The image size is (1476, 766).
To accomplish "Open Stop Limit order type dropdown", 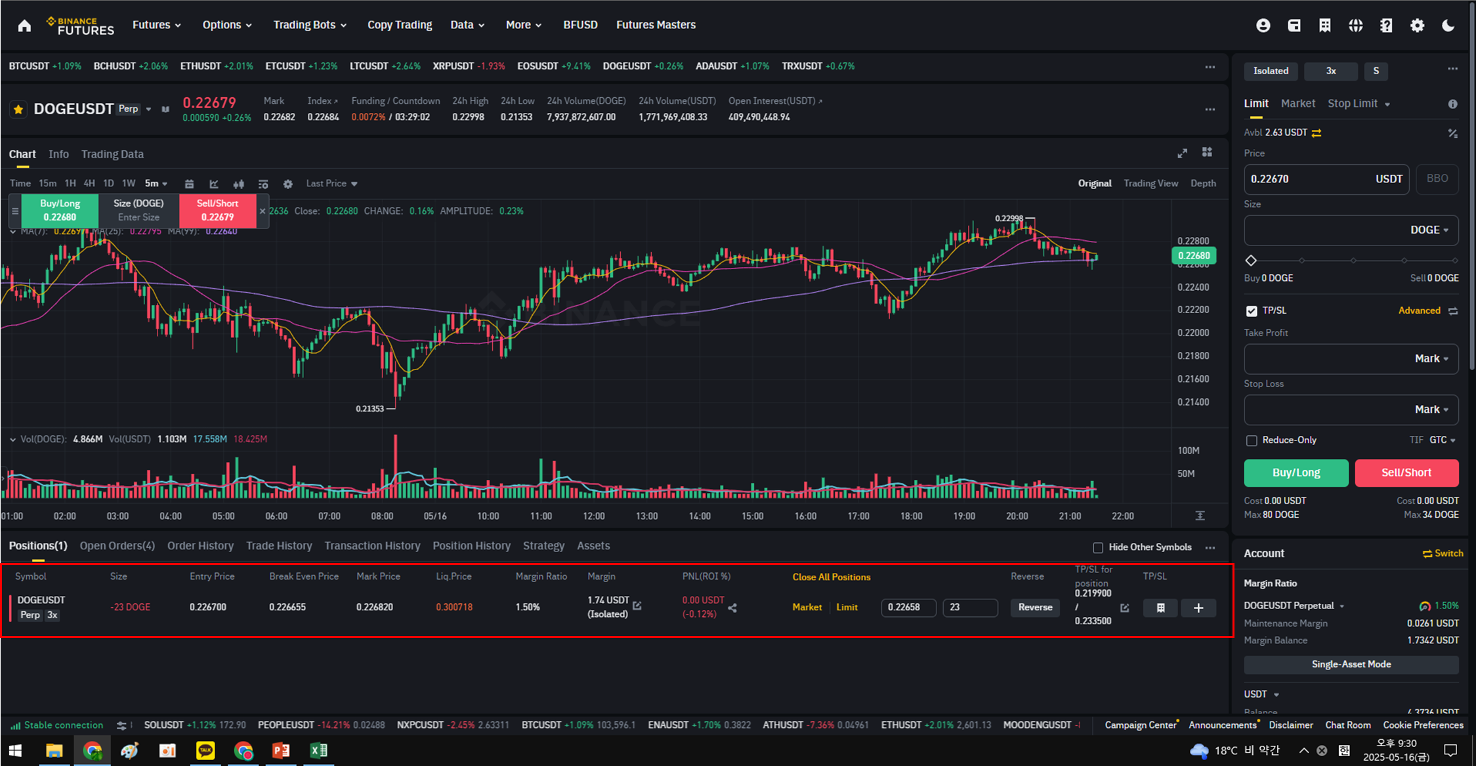I will point(1359,104).
